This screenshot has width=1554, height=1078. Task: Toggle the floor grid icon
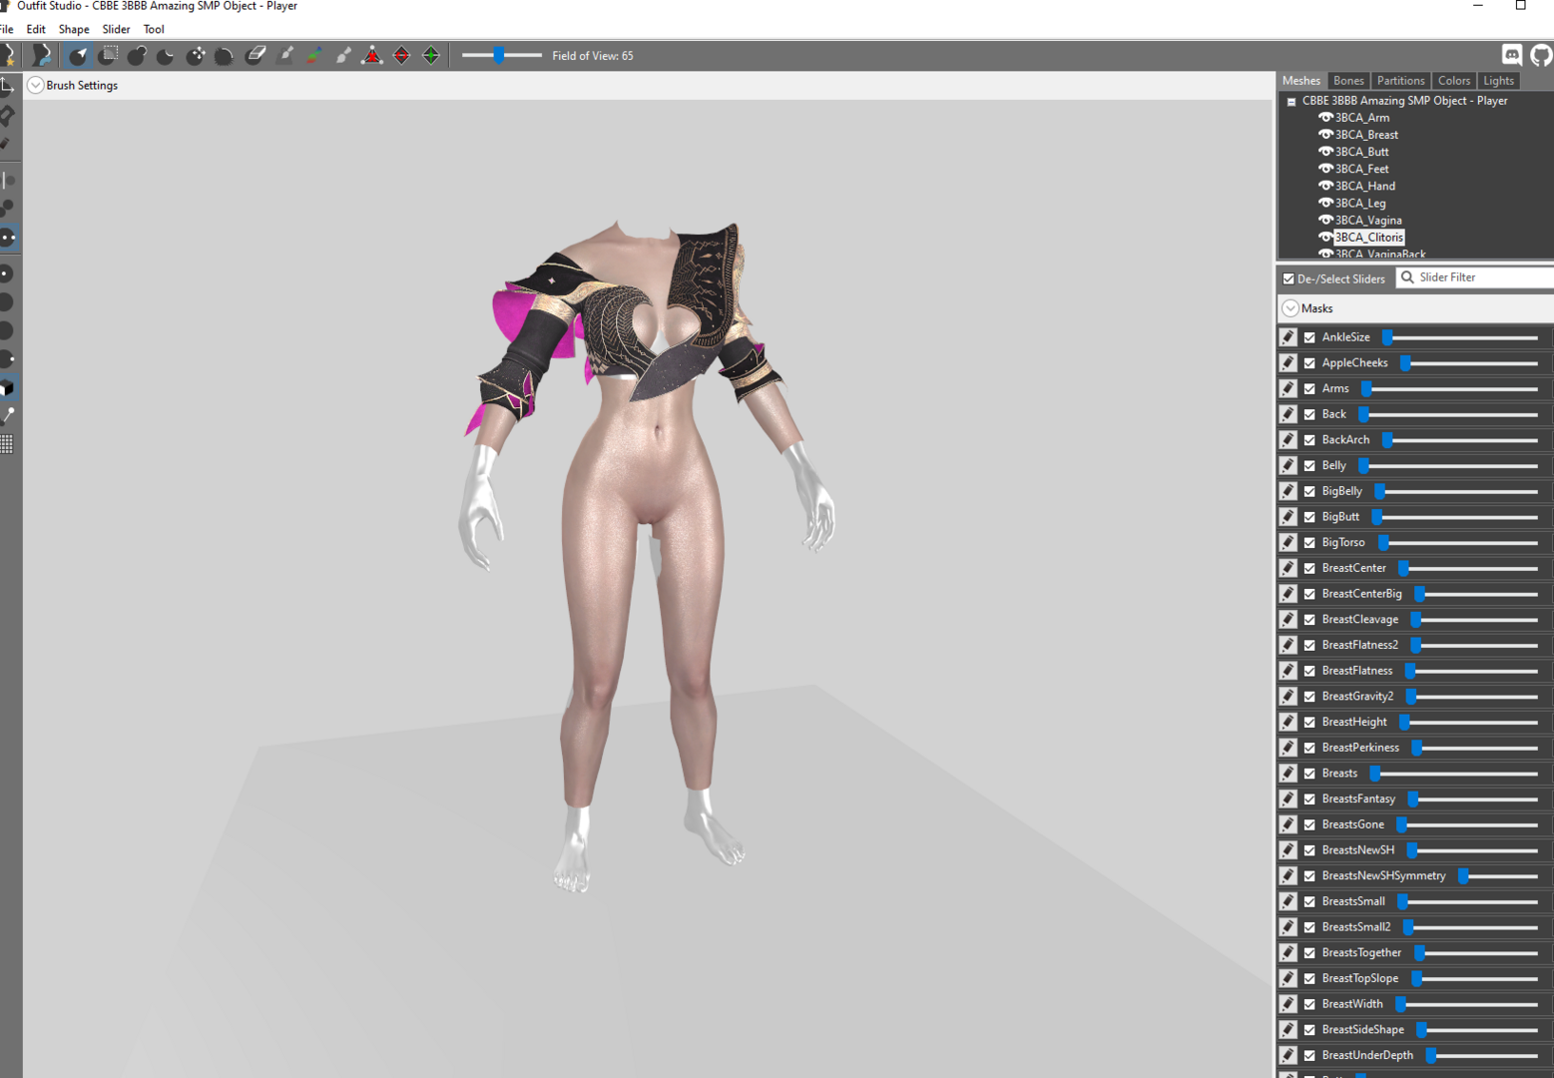7,444
